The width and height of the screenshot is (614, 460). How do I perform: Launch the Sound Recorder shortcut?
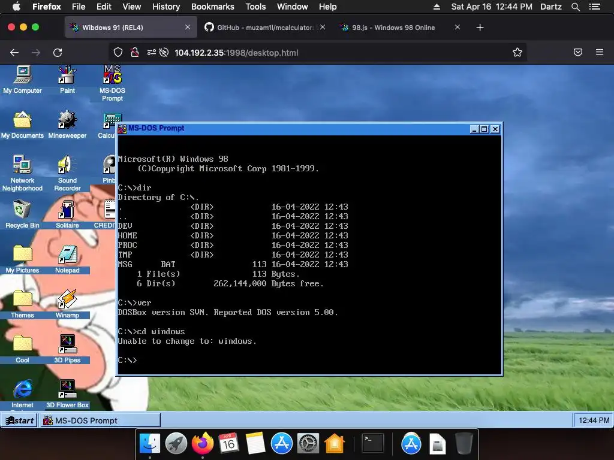pos(67,173)
